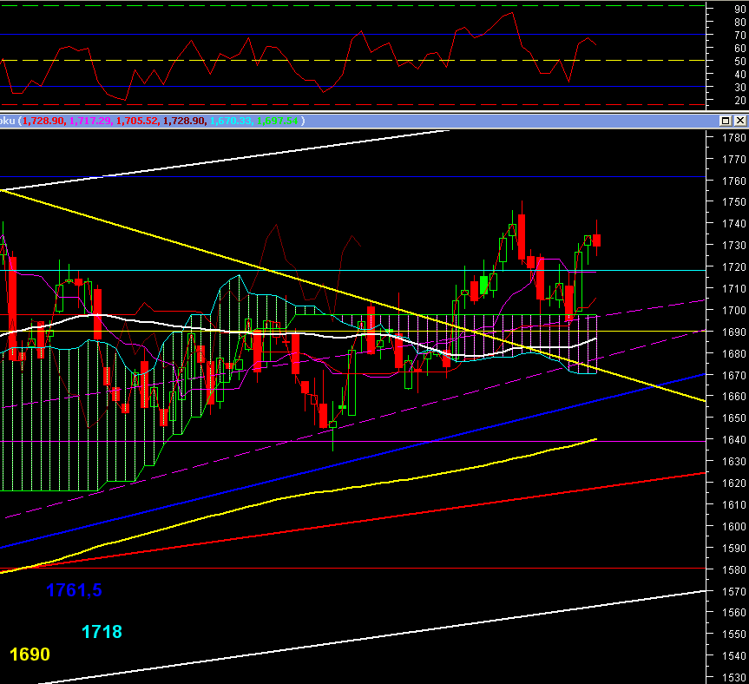749x684 pixels.
Task: Click the 1760 price axis label
Action: [x=733, y=181]
